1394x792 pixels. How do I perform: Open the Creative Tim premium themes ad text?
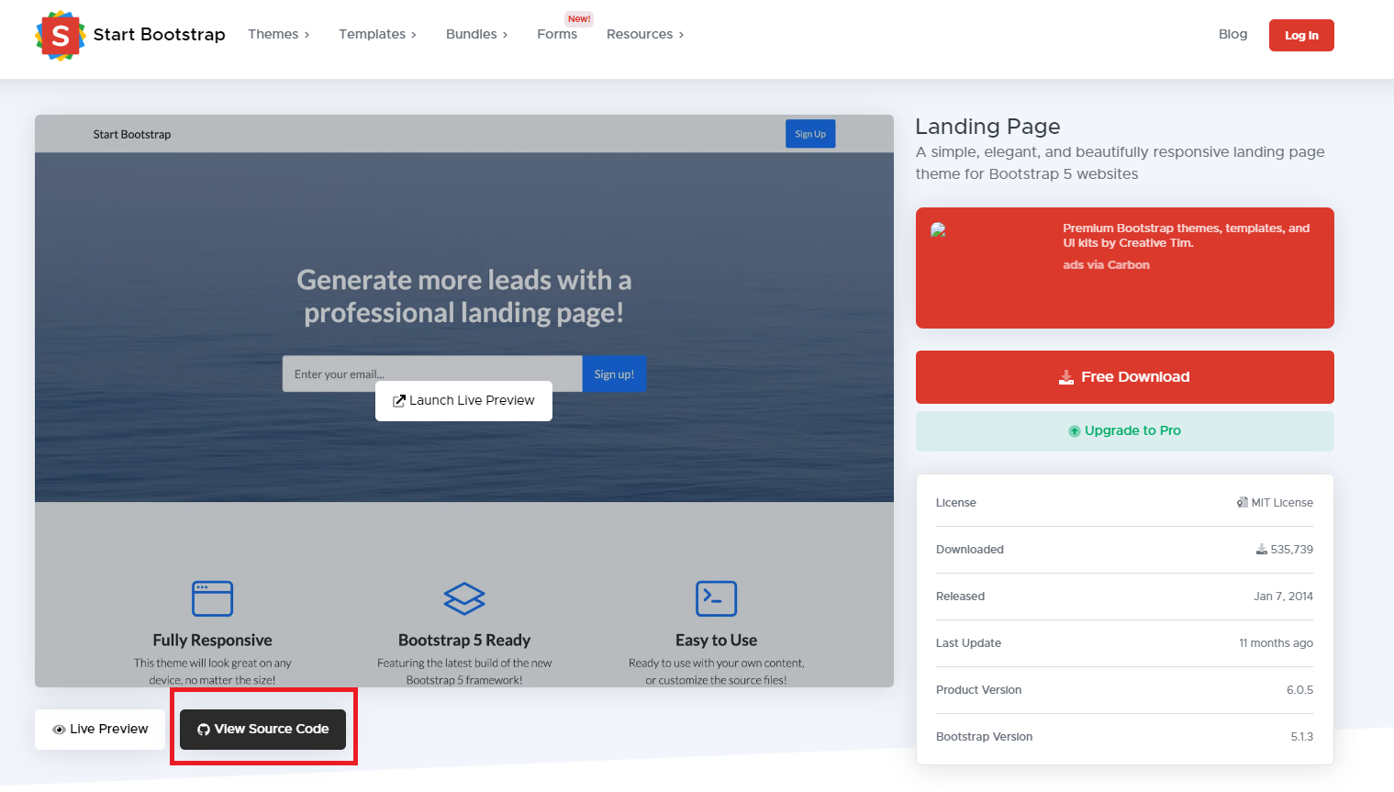coord(1186,236)
